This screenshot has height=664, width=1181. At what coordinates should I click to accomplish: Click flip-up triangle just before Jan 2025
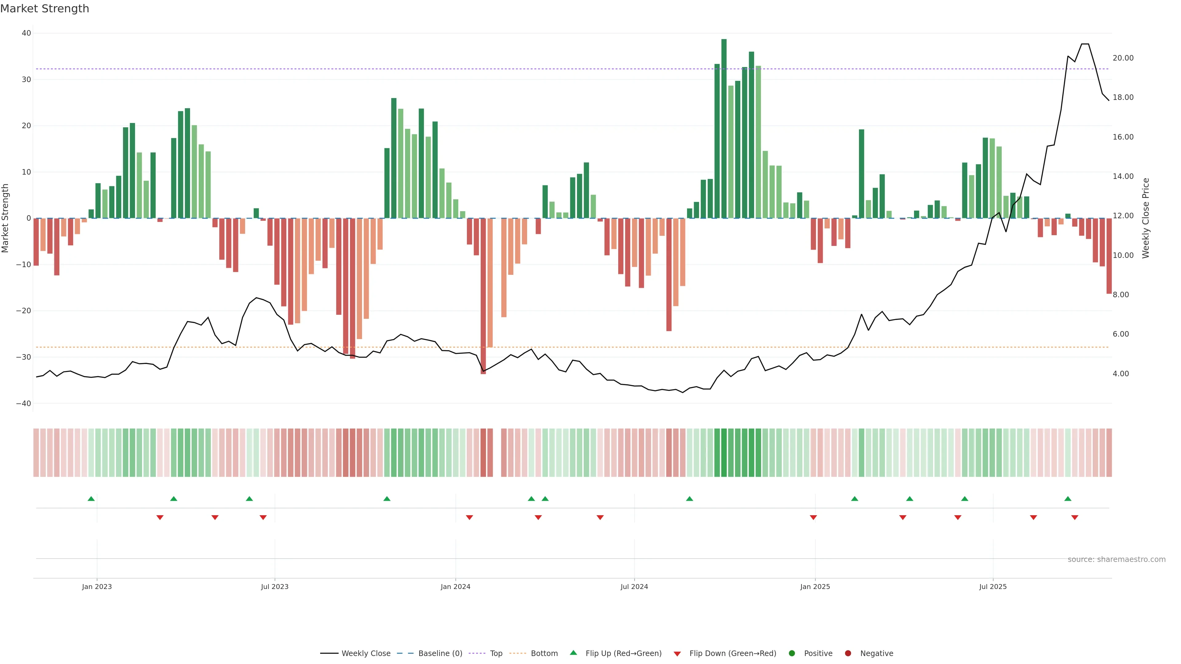tap(690, 499)
